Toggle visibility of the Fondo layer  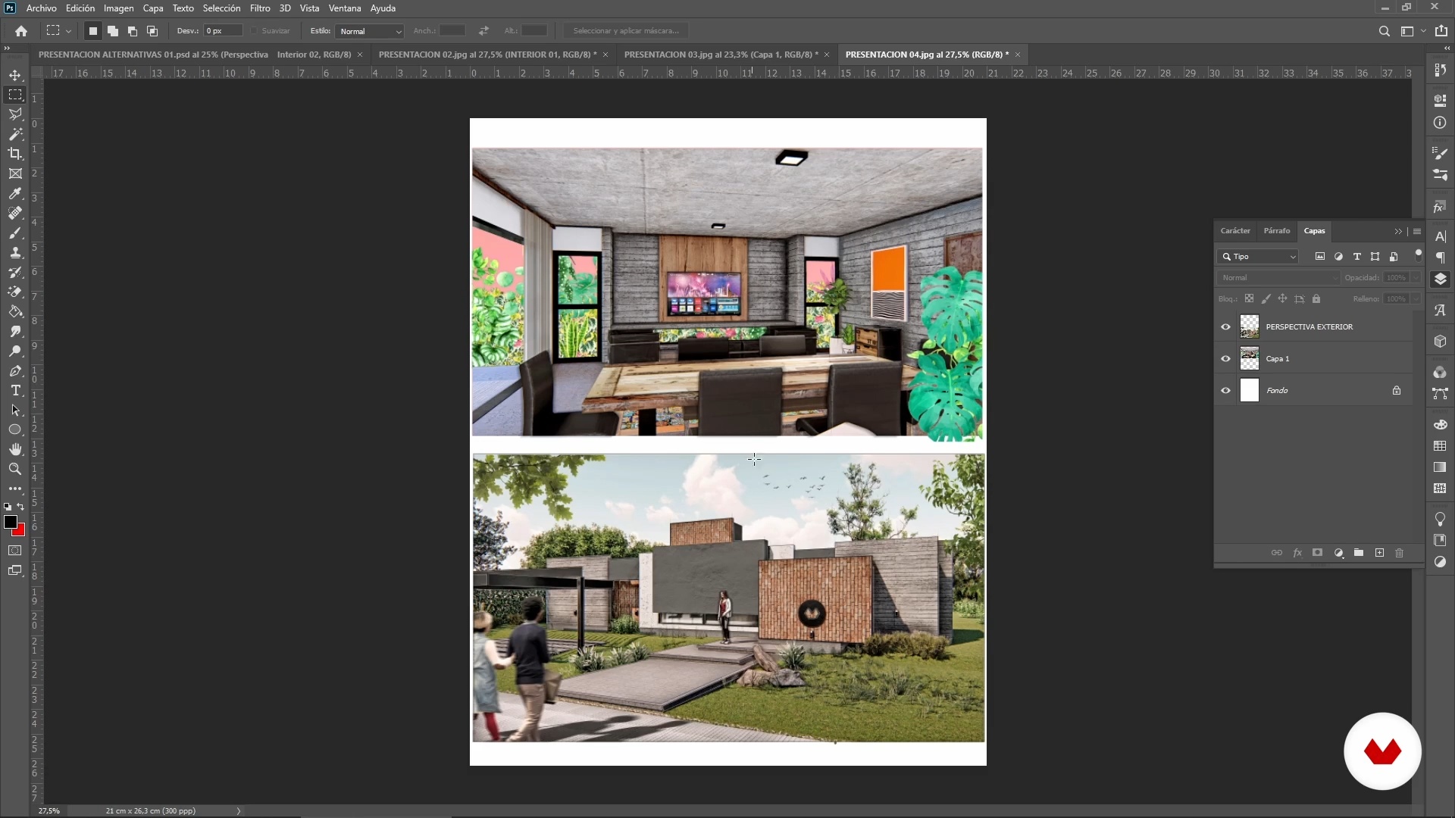[x=1225, y=391]
